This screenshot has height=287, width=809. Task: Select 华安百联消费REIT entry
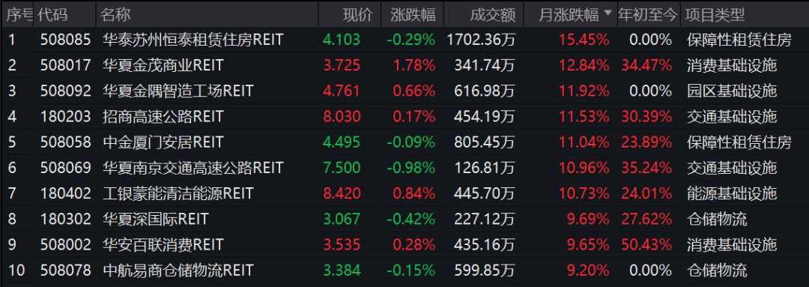tap(404, 244)
